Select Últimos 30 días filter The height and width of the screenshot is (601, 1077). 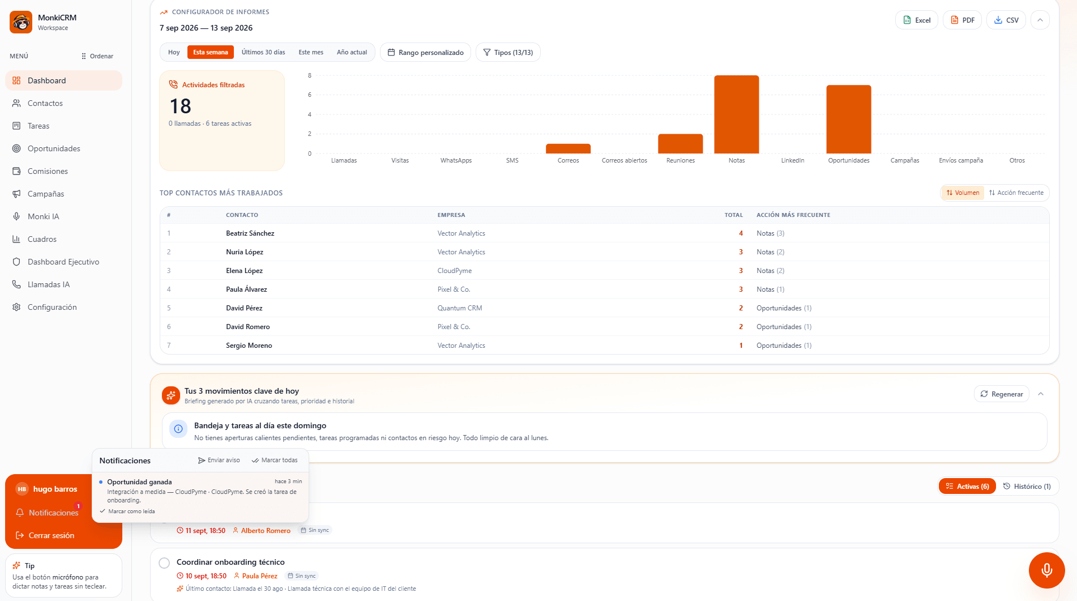263,52
